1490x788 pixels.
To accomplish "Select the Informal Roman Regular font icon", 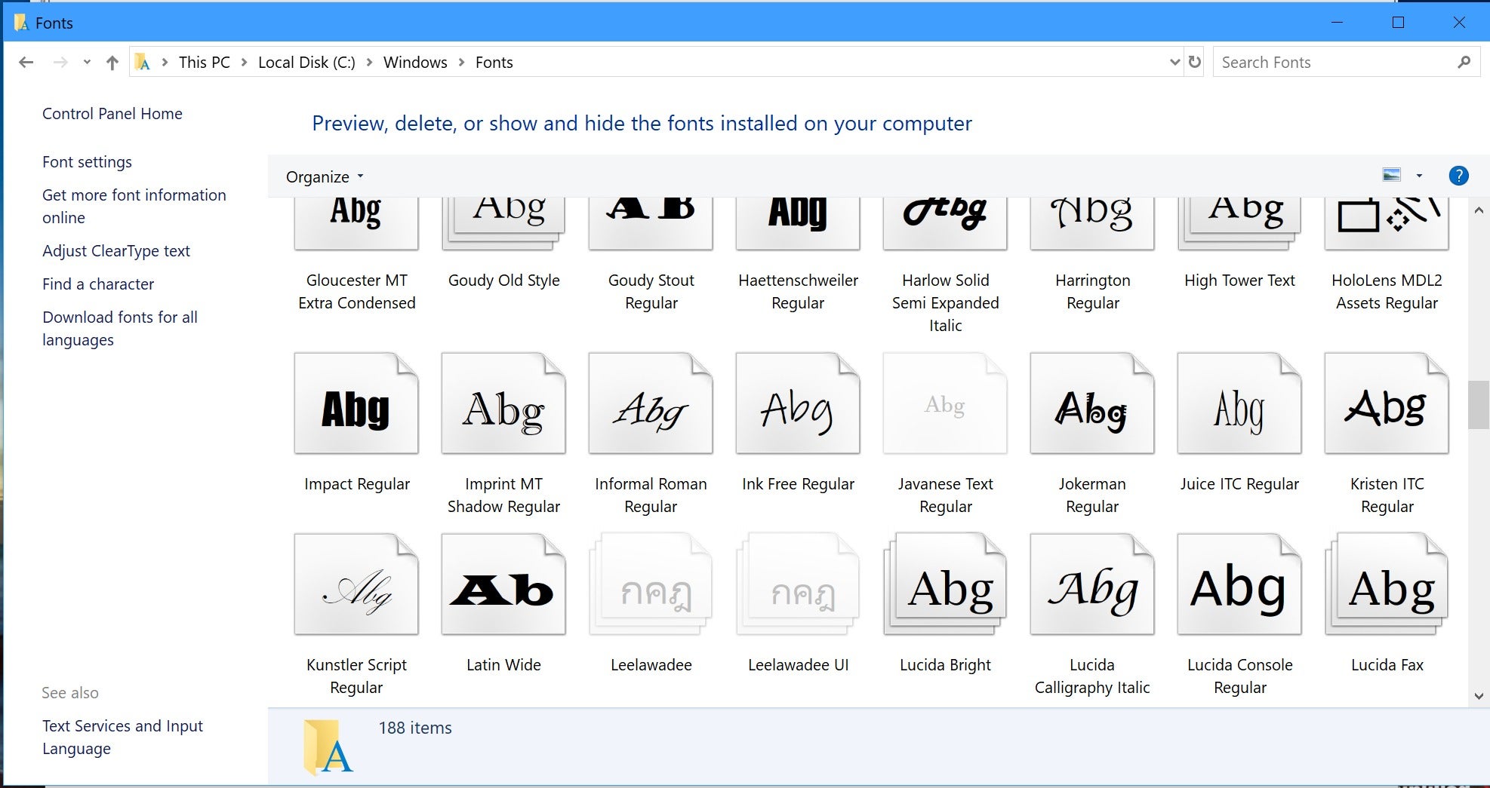I will pyautogui.click(x=651, y=403).
